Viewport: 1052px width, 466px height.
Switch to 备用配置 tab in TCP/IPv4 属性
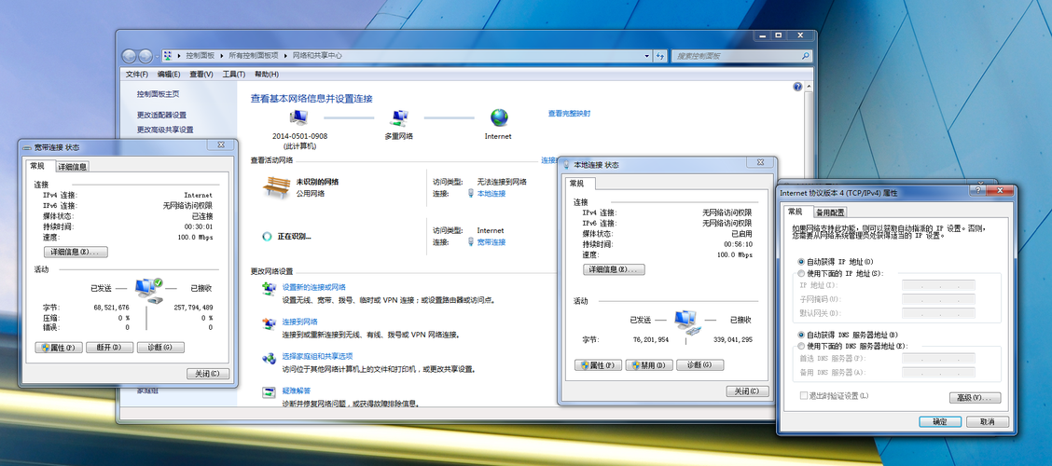point(830,212)
